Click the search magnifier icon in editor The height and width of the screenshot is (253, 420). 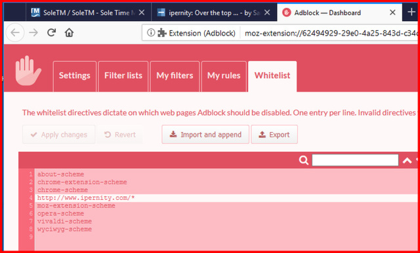(x=303, y=160)
